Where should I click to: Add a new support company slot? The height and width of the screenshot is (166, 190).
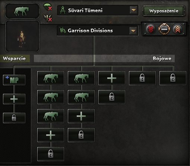[x=14, y=99]
